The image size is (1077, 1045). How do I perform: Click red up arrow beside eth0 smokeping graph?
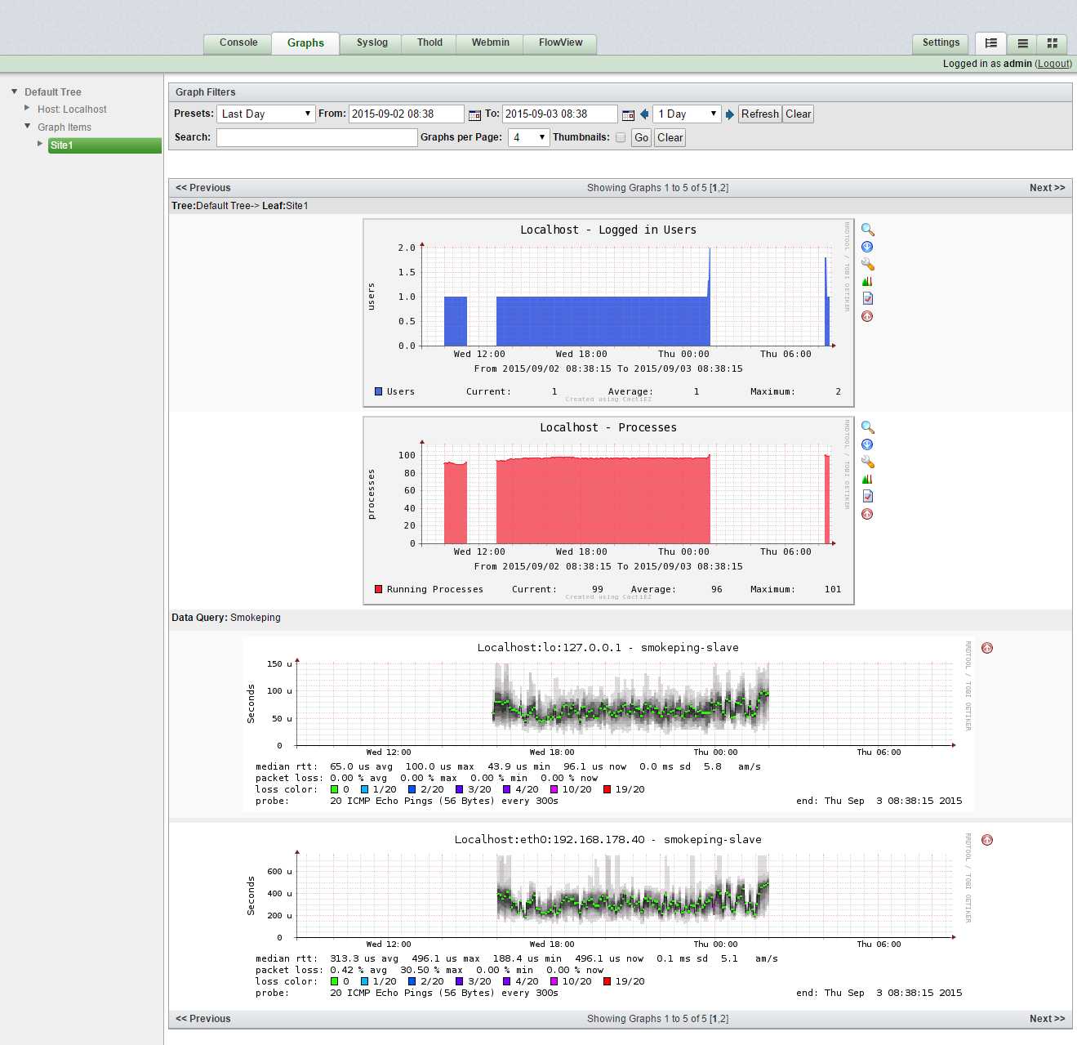(x=987, y=840)
